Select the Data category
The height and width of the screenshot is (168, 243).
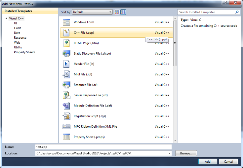pyautogui.click(x=17, y=33)
